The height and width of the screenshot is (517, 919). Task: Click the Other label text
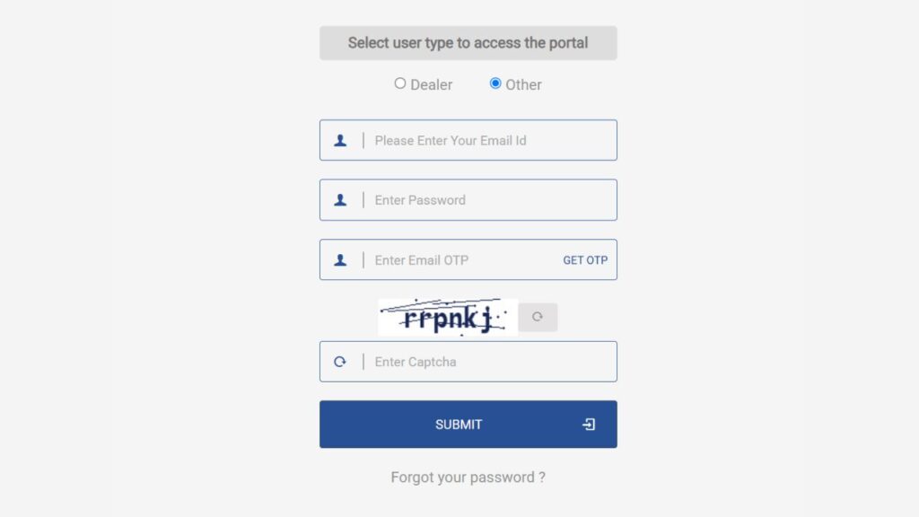point(523,85)
